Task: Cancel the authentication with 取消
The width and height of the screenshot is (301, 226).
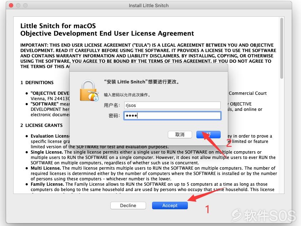Action: pyautogui.click(x=180, y=134)
